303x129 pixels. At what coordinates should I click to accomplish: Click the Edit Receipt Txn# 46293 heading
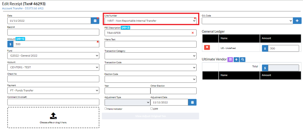[x=24, y=4]
